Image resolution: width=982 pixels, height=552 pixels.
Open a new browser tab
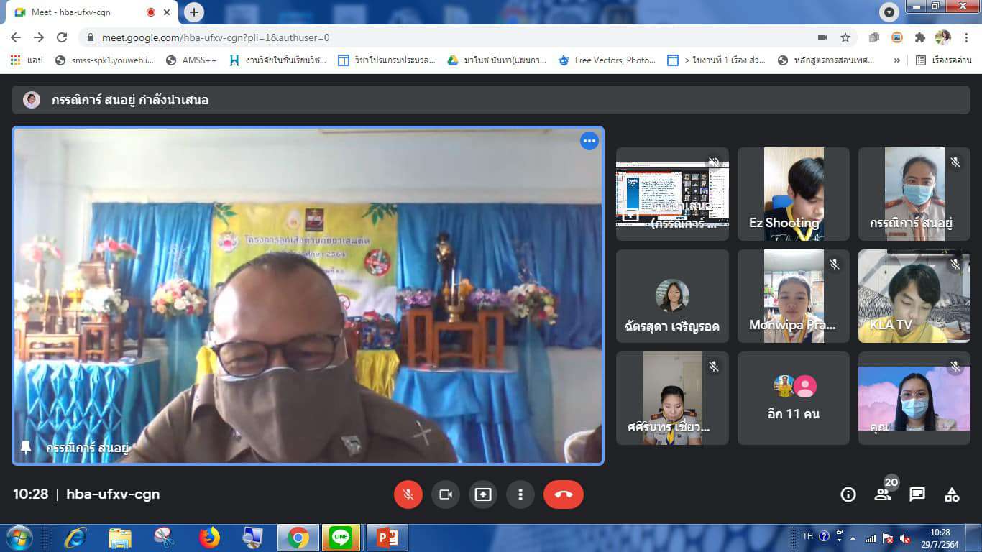pyautogui.click(x=193, y=12)
